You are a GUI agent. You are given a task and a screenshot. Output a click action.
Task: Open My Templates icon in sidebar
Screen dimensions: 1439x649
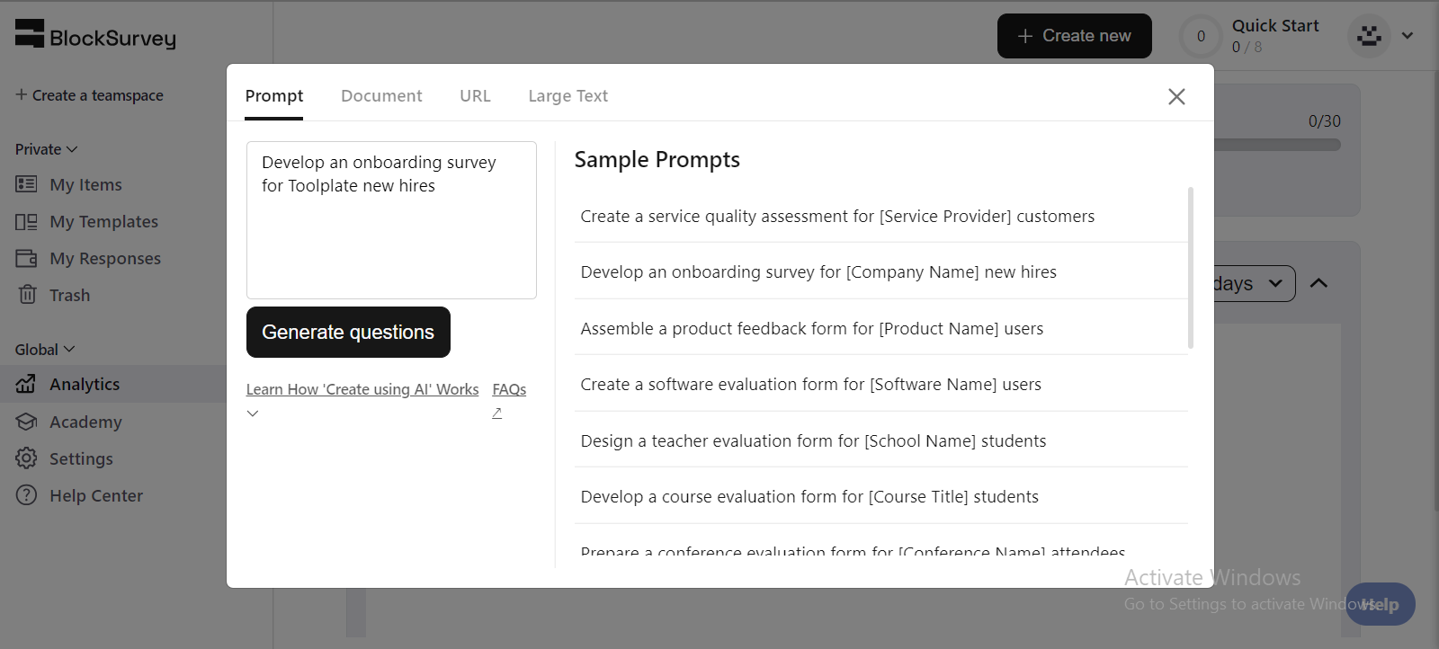[26, 221]
